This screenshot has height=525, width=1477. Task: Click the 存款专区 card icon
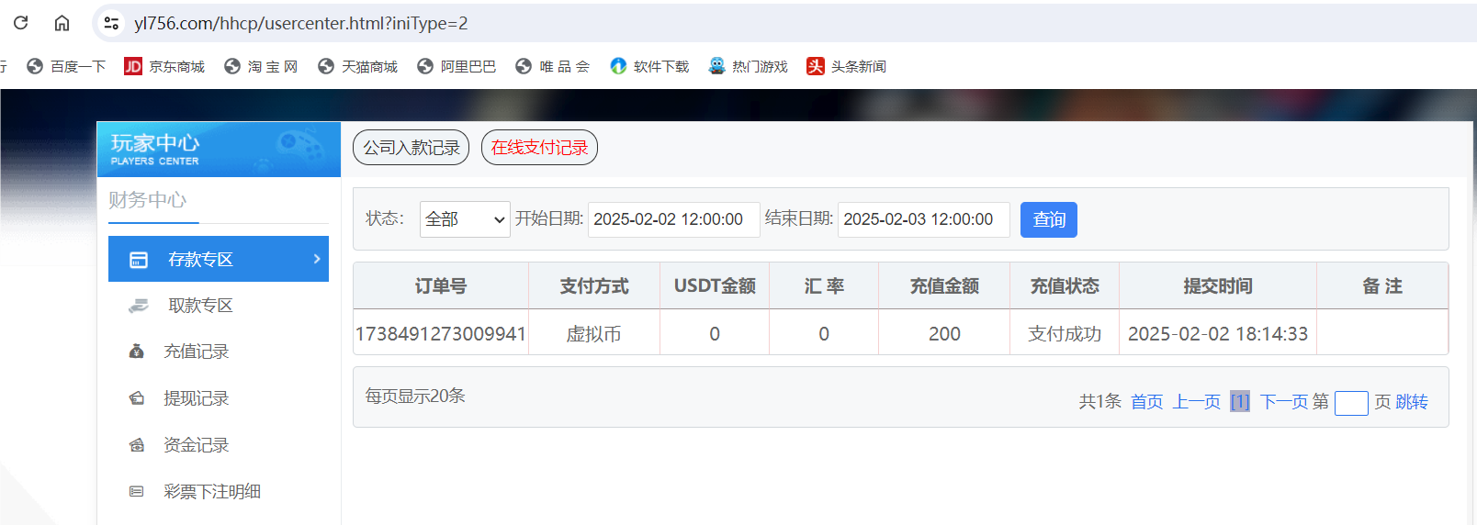click(x=139, y=260)
